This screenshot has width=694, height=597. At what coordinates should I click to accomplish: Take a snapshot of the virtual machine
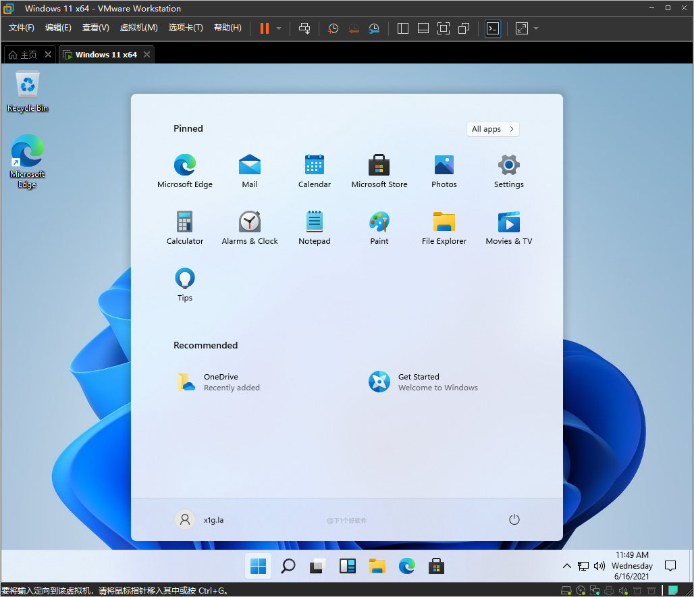tap(332, 28)
